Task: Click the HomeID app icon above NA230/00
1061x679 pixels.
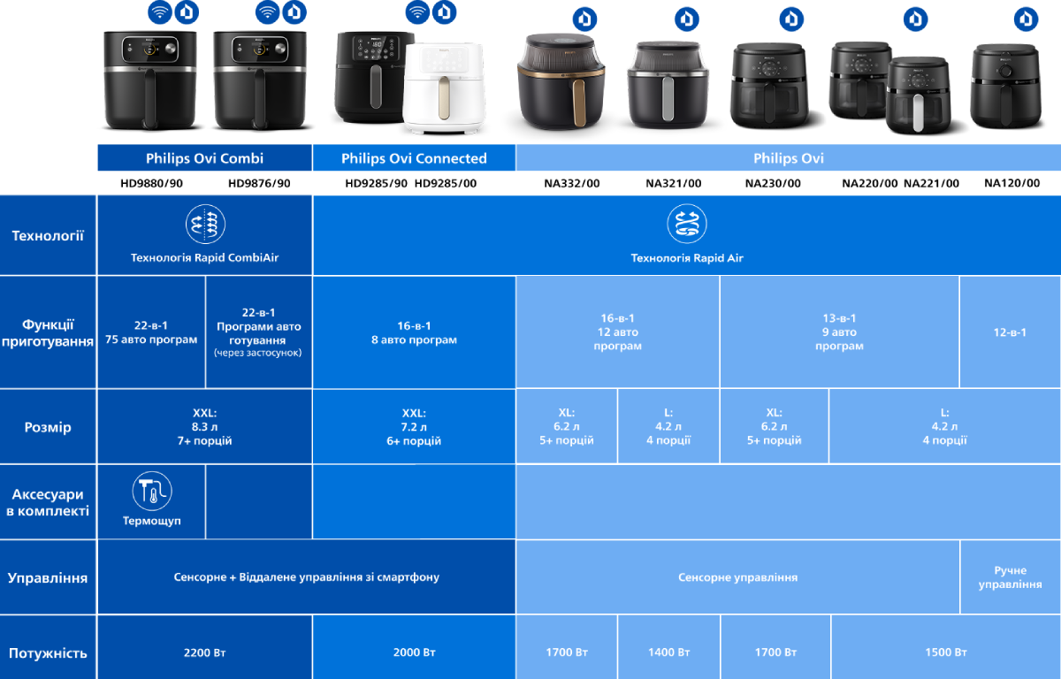Action: (791, 19)
